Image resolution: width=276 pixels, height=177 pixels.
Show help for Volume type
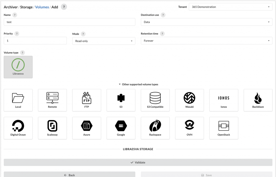22,53
